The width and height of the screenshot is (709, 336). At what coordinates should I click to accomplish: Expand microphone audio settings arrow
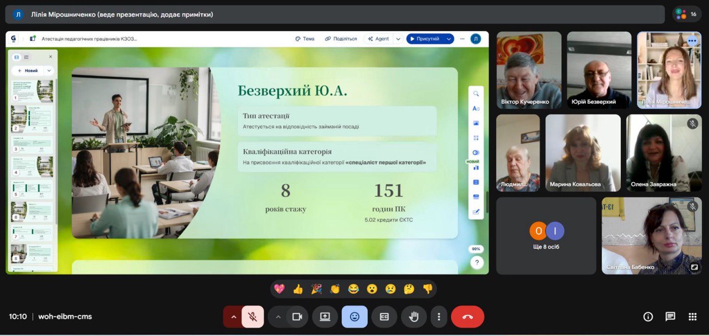click(x=233, y=317)
